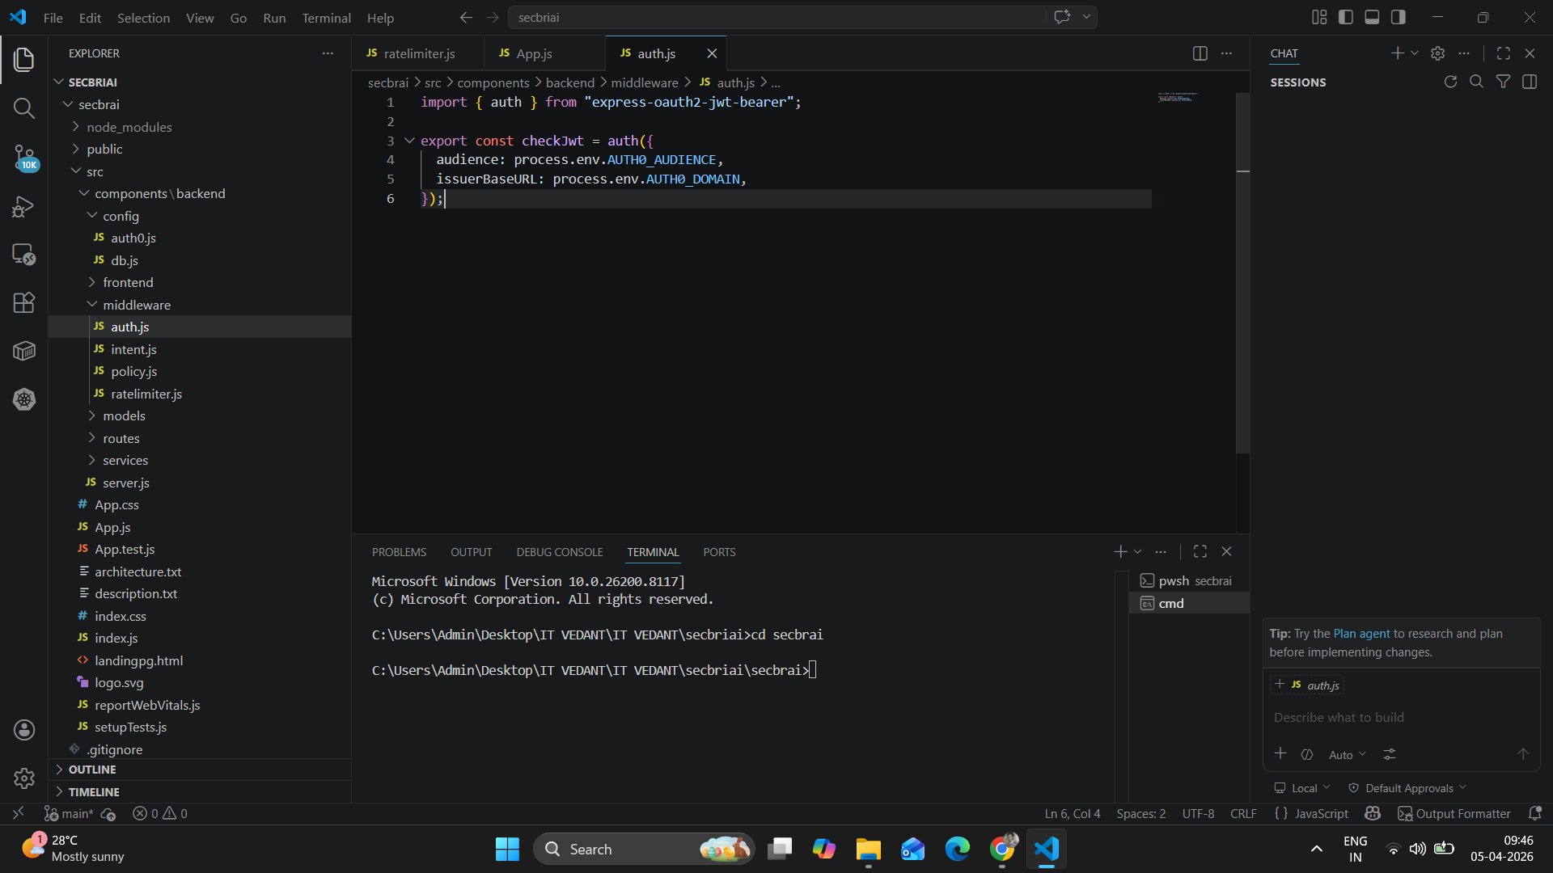Click the Manage gear in activity bar

(x=24, y=778)
